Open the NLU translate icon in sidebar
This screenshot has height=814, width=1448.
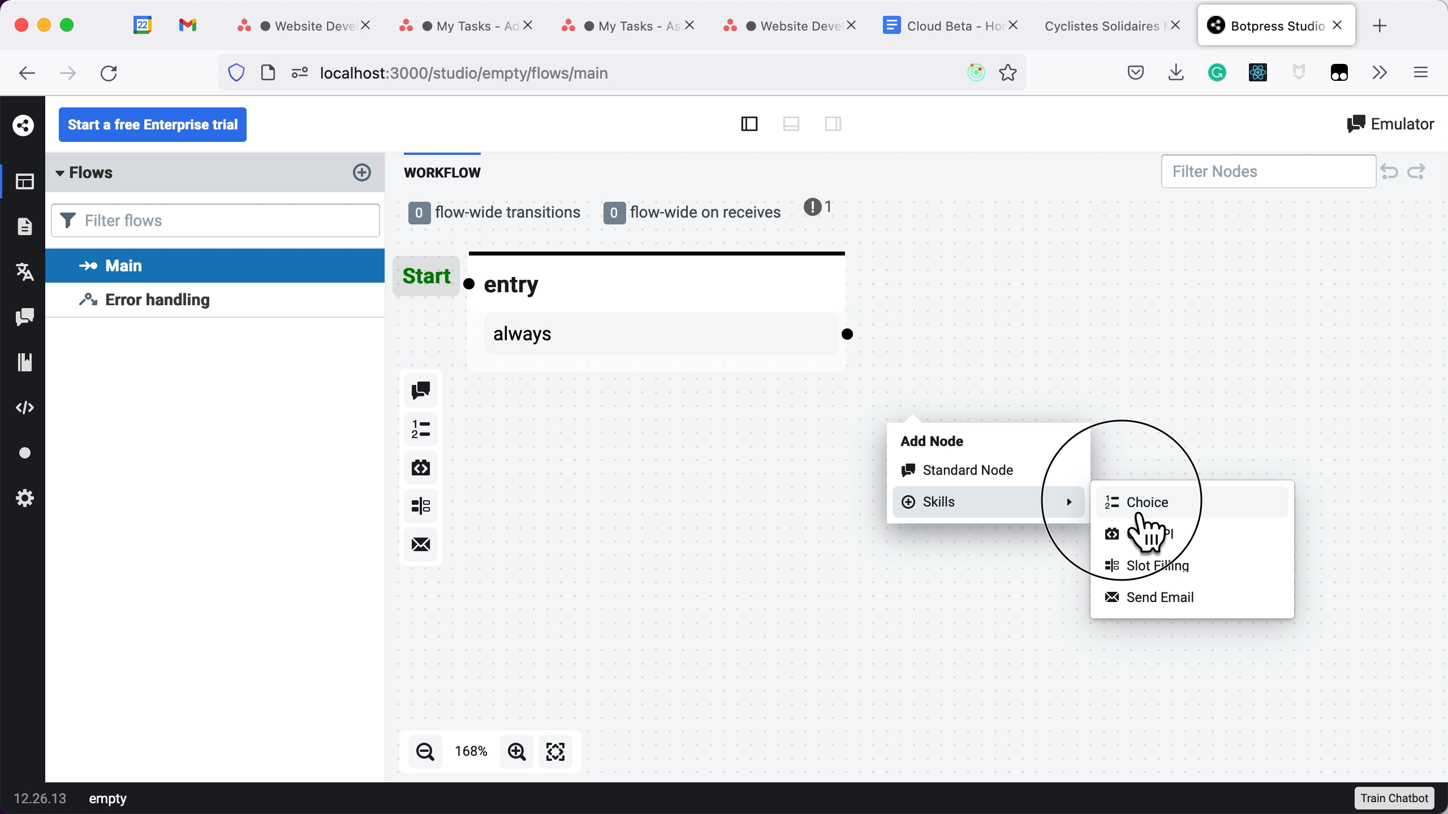tap(24, 272)
